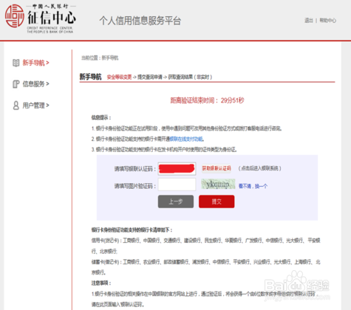Viewport: 351px width, 310px height.
Task: Click the 个人信用信息服务平台 title
Action: click(x=140, y=21)
